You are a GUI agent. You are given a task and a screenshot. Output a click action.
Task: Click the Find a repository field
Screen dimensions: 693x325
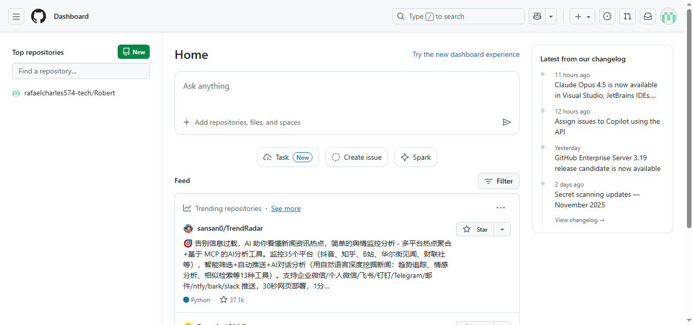[x=81, y=71]
